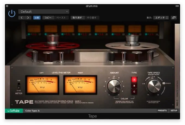Click the red supply tape reel
185x125 pixels.
click(x=53, y=46)
